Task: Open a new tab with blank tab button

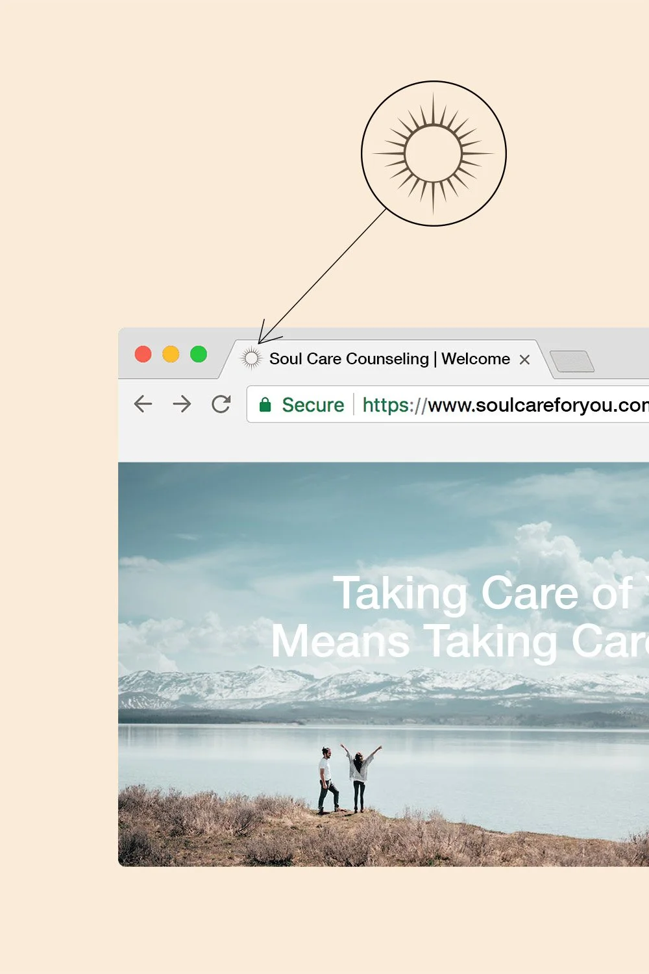Action: click(572, 361)
